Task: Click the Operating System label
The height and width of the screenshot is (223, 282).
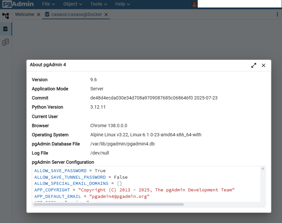Action: click(50, 135)
